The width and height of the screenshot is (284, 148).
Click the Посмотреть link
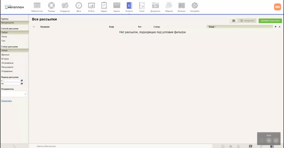click(x=7, y=101)
